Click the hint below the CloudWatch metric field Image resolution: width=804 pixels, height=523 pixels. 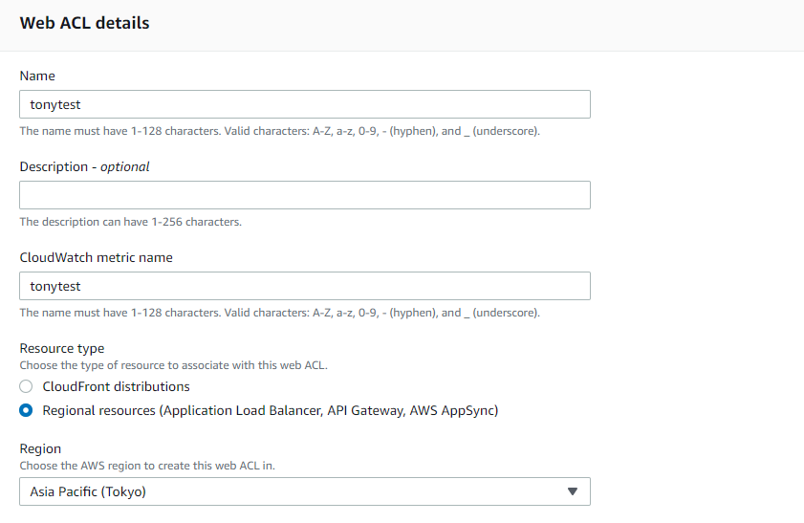(x=279, y=313)
